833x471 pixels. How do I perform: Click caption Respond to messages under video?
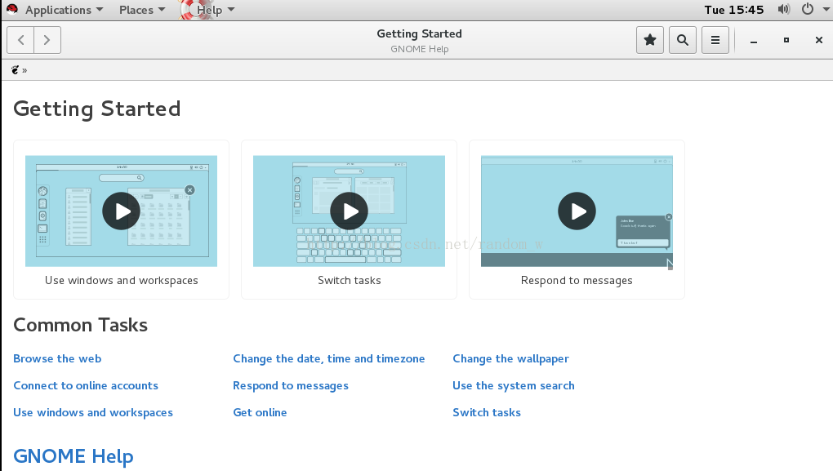(x=577, y=280)
